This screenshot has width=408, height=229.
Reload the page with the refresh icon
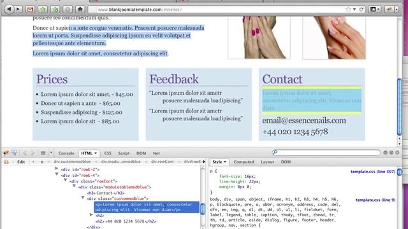click(x=361, y=10)
